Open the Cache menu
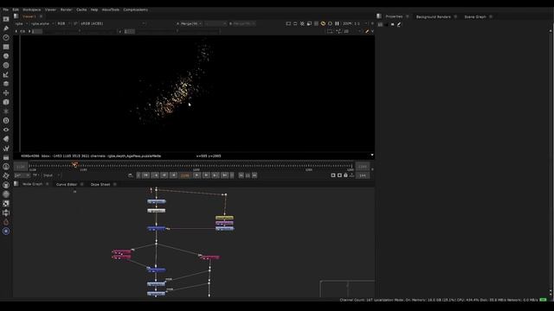 click(81, 10)
